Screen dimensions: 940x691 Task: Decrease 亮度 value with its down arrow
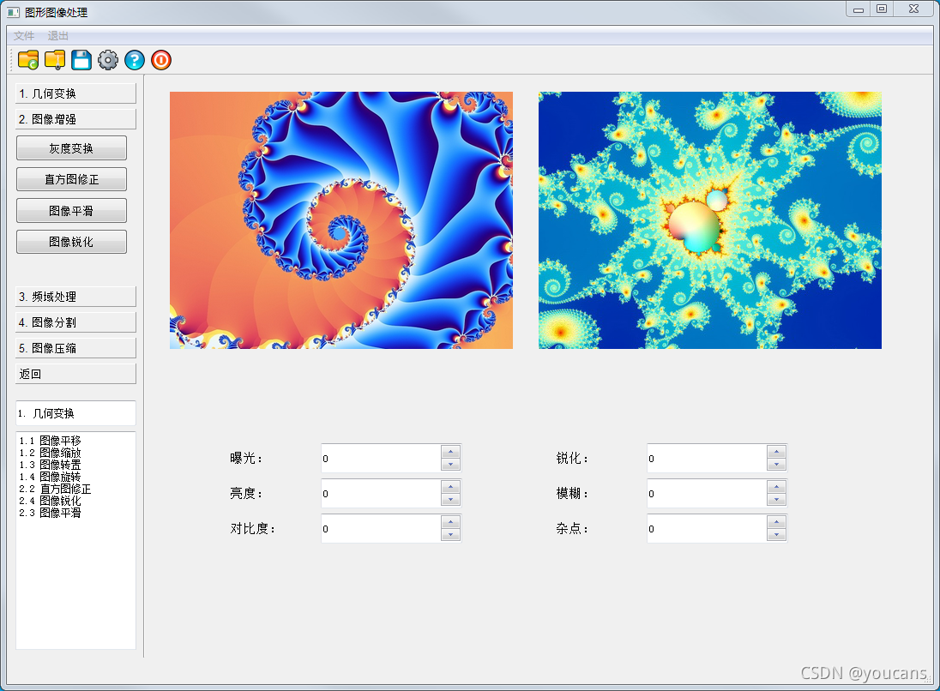click(x=452, y=499)
